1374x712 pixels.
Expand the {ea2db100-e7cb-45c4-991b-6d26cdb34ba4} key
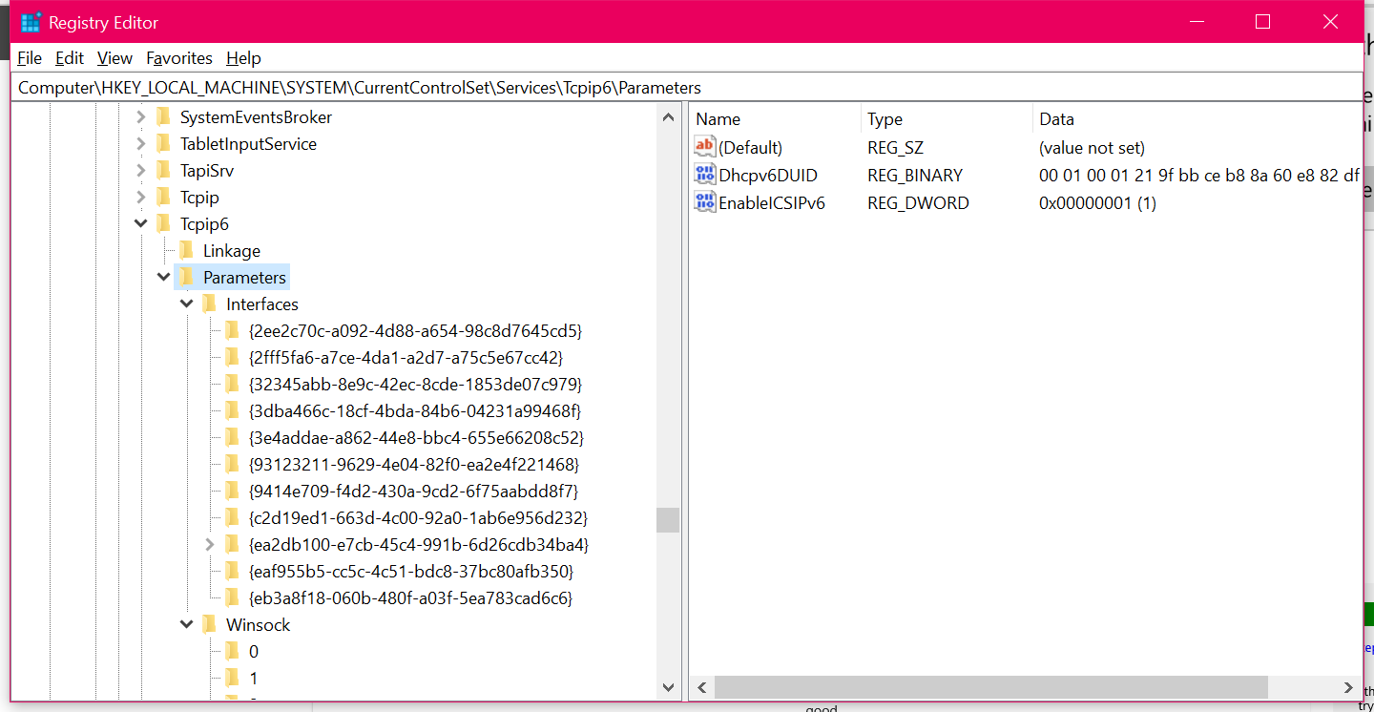tap(210, 545)
